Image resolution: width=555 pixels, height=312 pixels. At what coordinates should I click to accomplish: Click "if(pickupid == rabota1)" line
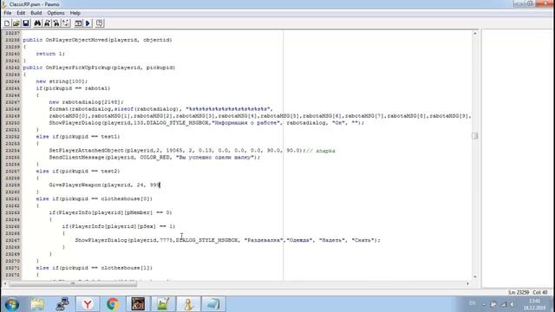click(x=73, y=88)
